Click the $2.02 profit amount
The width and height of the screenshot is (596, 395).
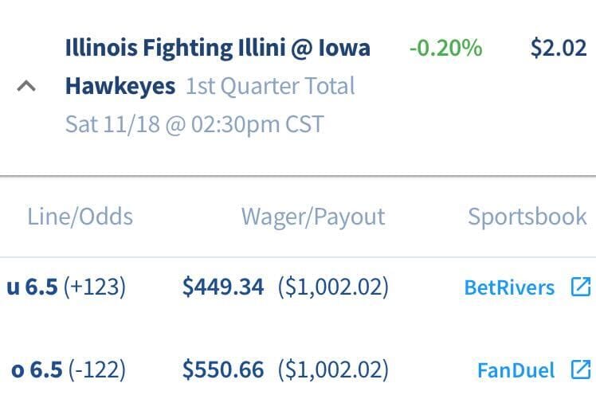558,49
